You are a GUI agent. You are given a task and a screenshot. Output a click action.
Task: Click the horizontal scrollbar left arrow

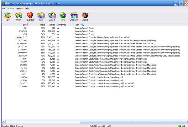(3, 121)
